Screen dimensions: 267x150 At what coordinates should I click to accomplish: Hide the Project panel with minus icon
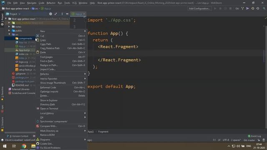tap(67, 14)
